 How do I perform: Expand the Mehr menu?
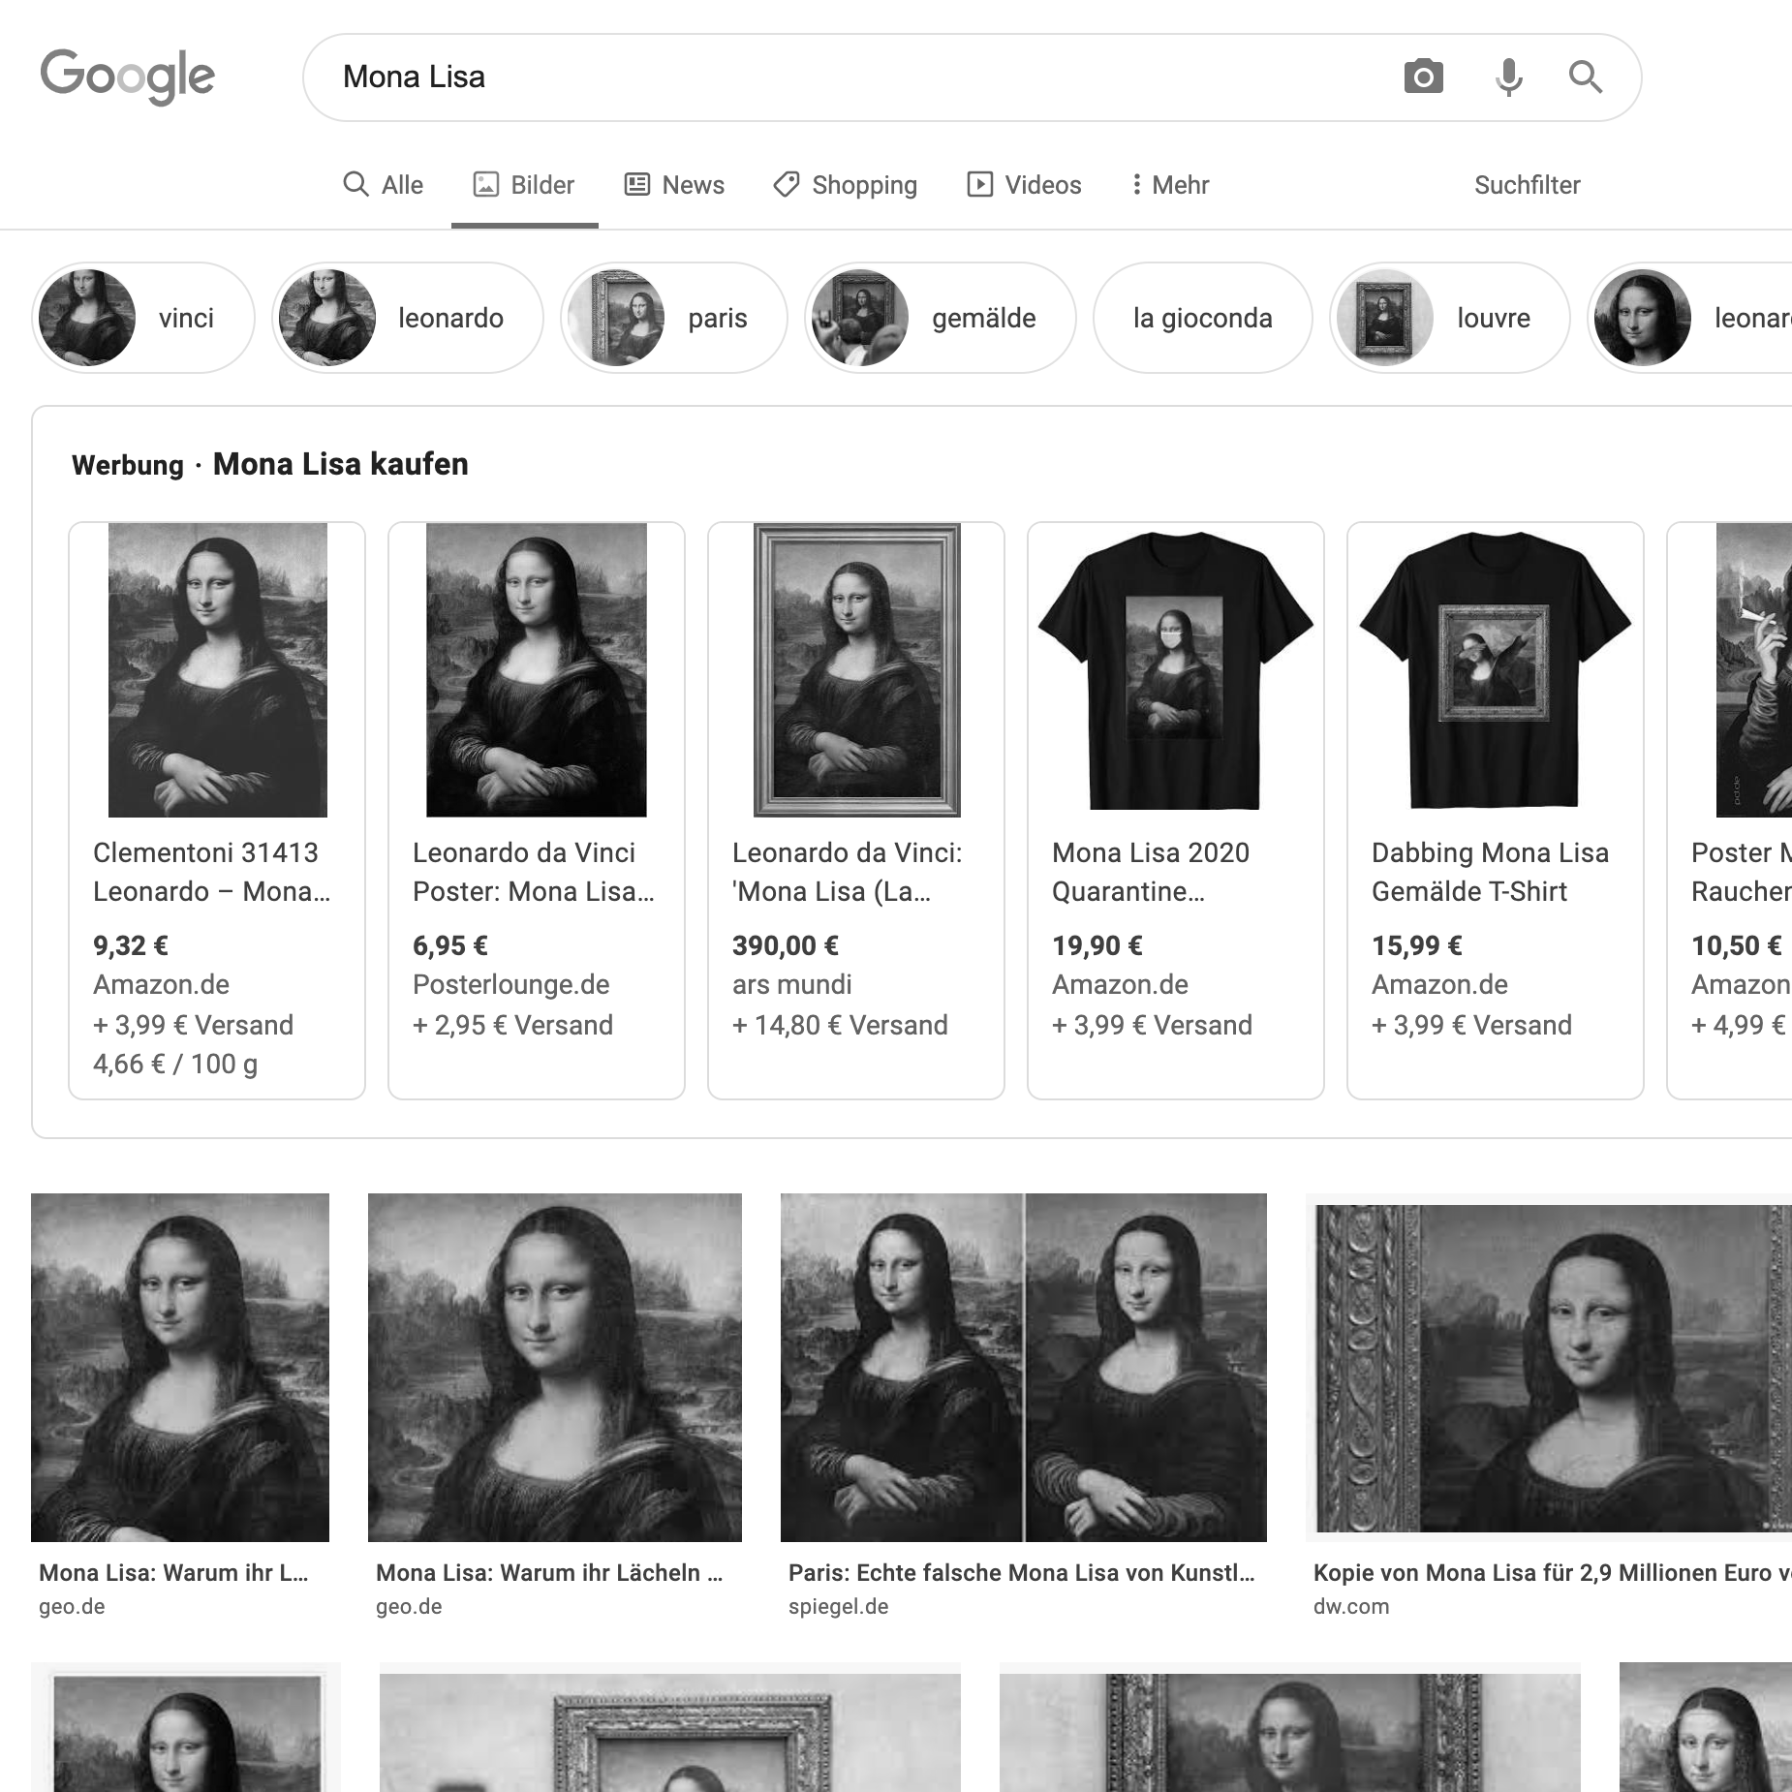[1170, 184]
